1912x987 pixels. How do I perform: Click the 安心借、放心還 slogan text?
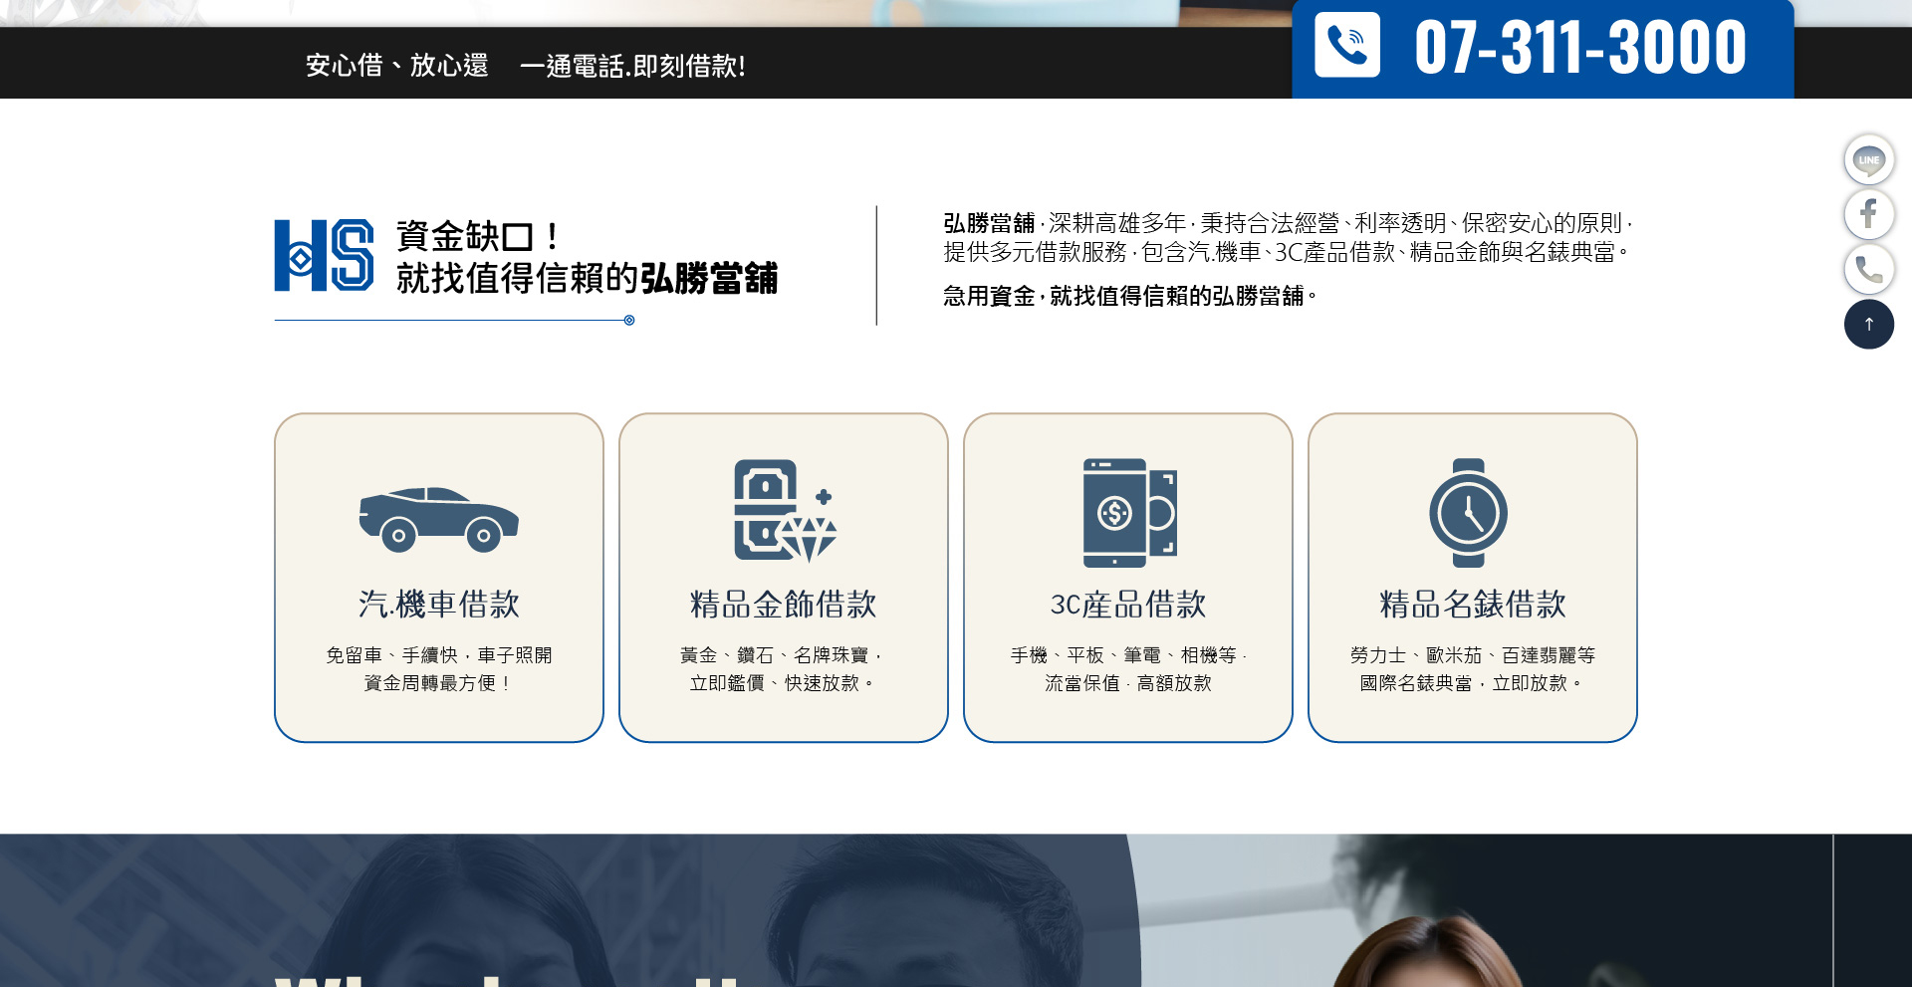click(396, 66)
